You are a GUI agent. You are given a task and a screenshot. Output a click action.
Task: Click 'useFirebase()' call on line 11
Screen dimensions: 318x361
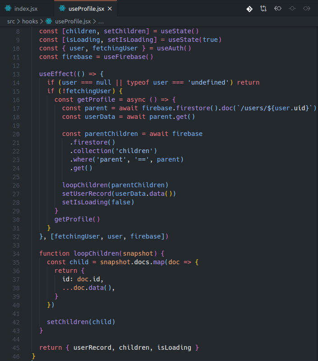tap(128, 57)
